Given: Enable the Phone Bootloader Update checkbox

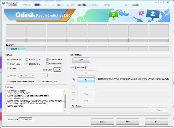Looking at the screenshot, I should point(8,82).
